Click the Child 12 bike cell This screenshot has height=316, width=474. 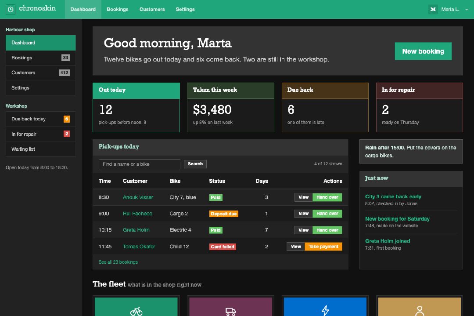[179, 247]
